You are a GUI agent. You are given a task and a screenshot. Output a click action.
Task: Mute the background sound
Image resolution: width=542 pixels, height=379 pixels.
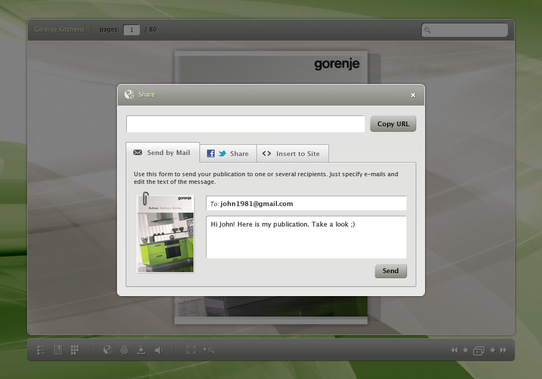click(159, 350)
